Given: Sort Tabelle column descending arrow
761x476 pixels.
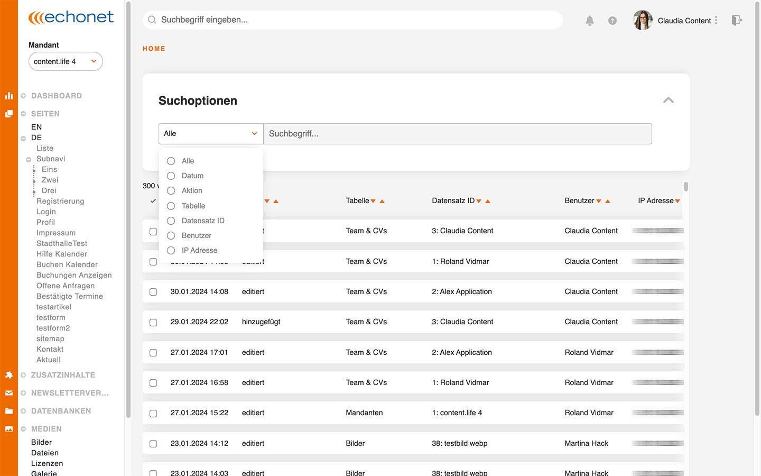Looking at the screenshot, I should coord(373,202).
